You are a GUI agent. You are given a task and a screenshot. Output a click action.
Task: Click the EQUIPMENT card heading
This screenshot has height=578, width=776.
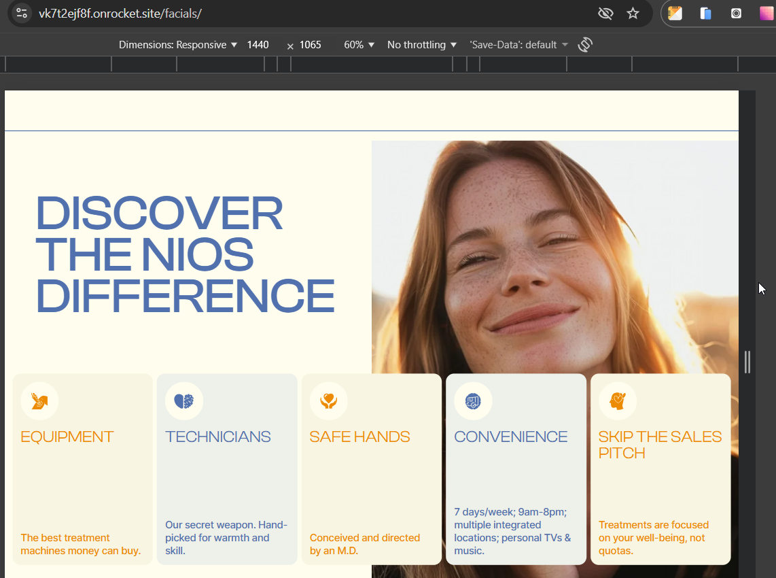pyautogui.click(x=67, y=437)
